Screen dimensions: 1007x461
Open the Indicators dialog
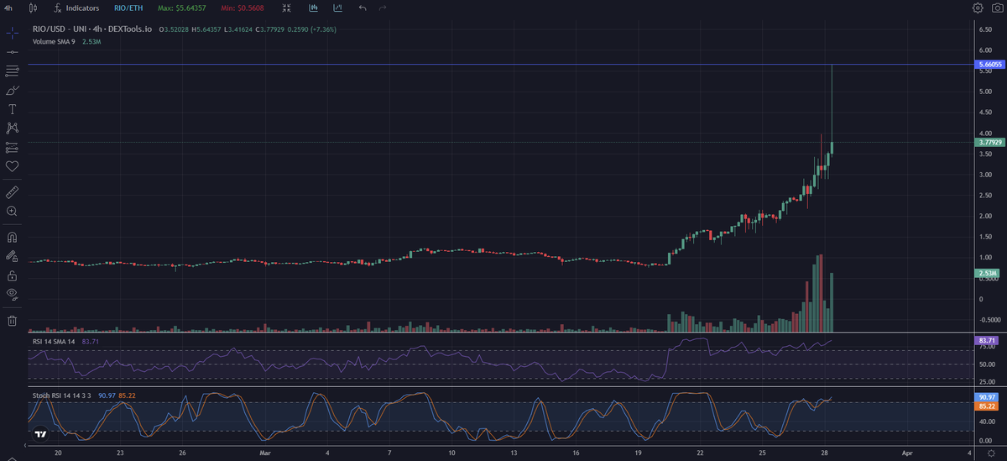(x=76, y=8)
